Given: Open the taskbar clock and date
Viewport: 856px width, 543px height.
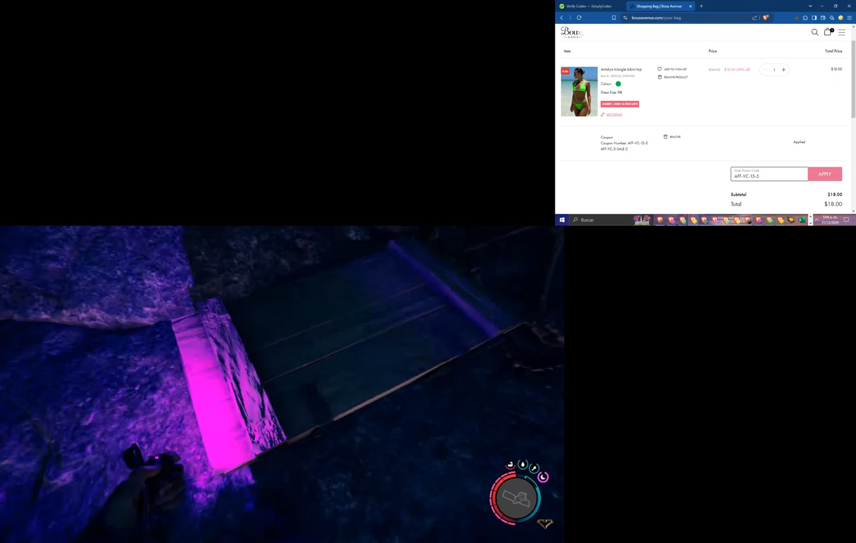Looking at the screenshot, I should pyautogui.click(x=830, y=220).
